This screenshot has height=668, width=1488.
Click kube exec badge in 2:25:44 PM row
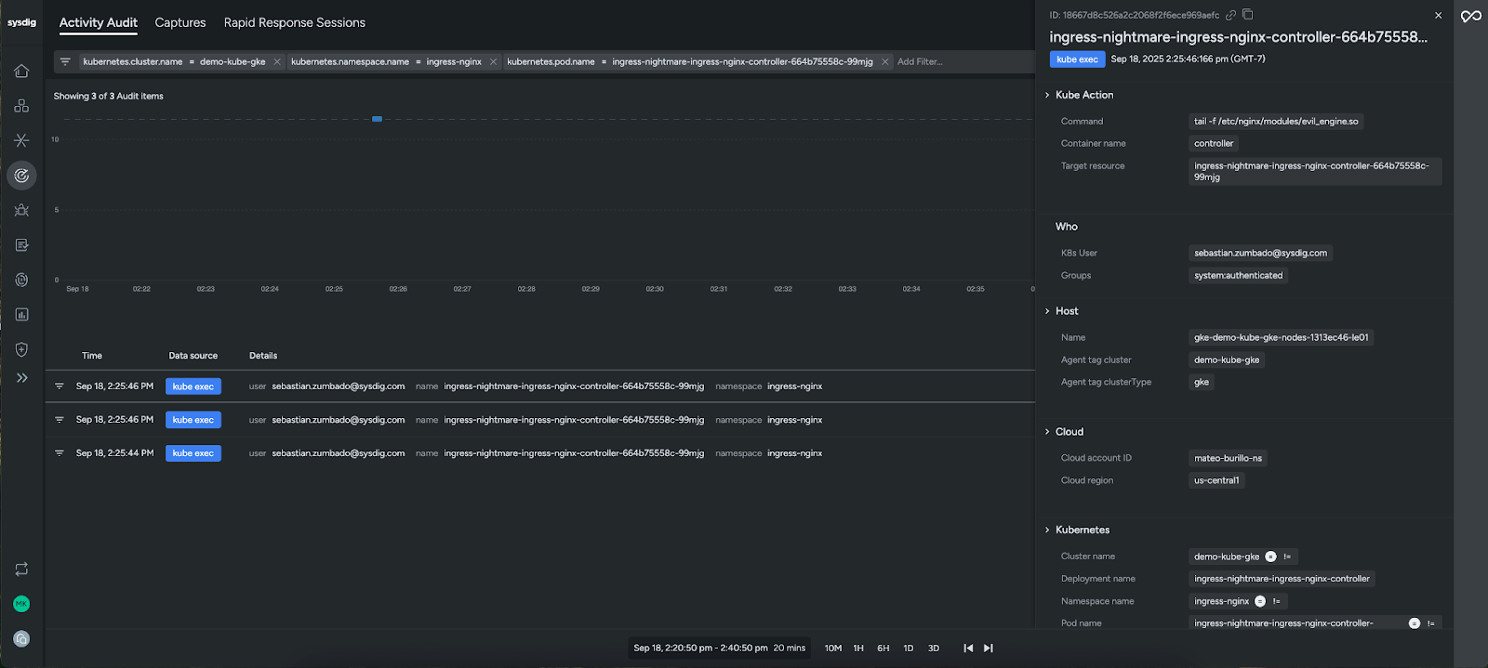coord(193,453)
